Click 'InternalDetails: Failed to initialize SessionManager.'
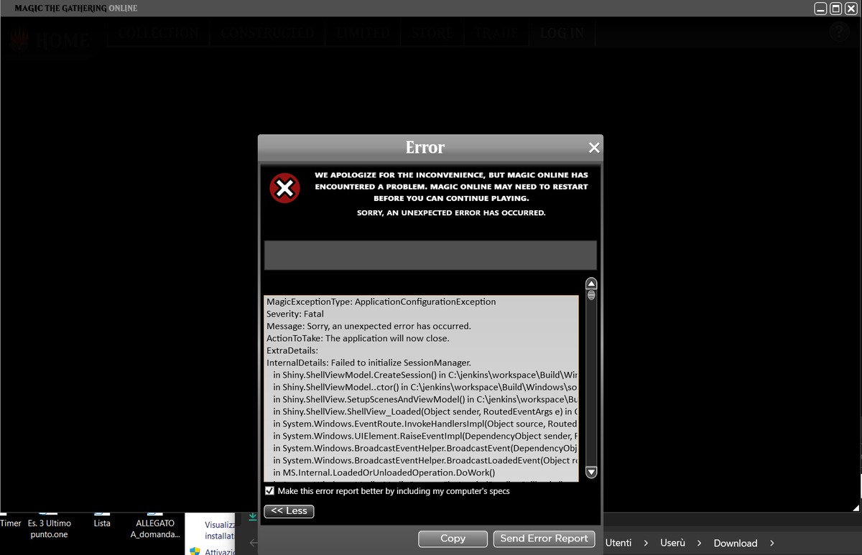 click(369, 363)
